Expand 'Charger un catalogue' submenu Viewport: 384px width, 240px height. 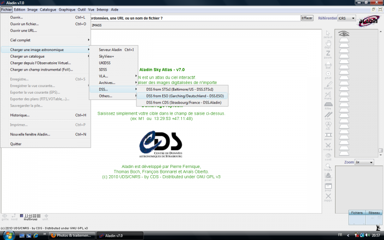click(46, 56)
